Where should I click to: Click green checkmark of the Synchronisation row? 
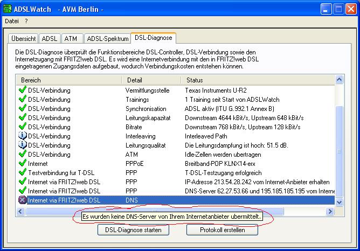coord(22,108)
